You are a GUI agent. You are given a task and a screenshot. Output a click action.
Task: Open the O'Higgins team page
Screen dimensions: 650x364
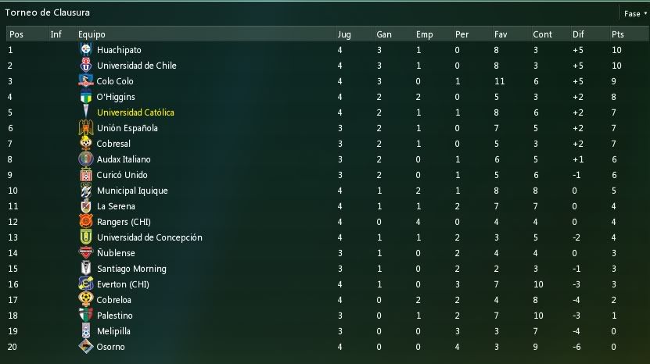point(116,97)
